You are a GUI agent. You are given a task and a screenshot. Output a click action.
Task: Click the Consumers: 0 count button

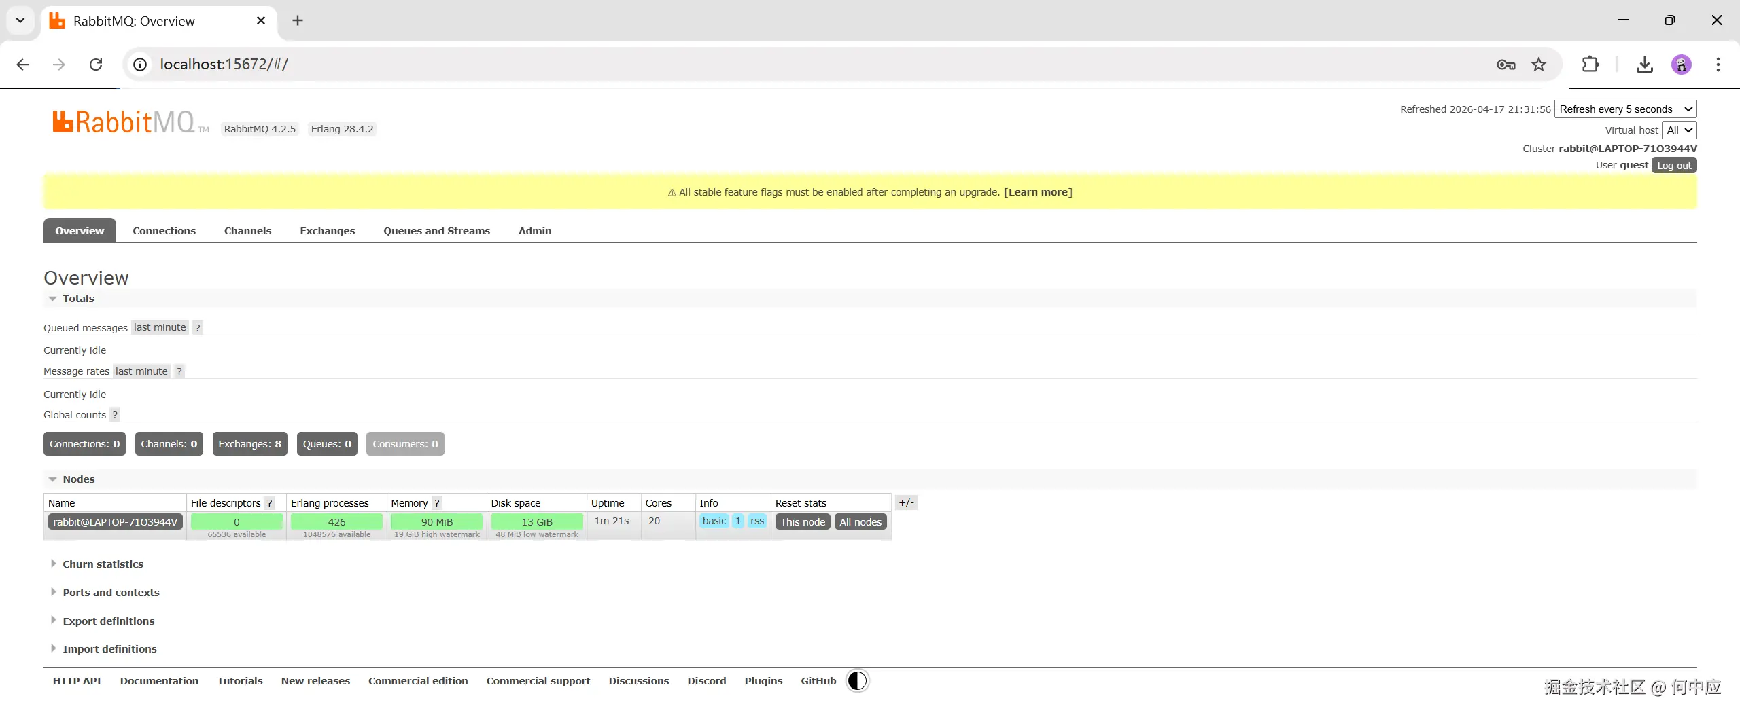tap(405, 444)
